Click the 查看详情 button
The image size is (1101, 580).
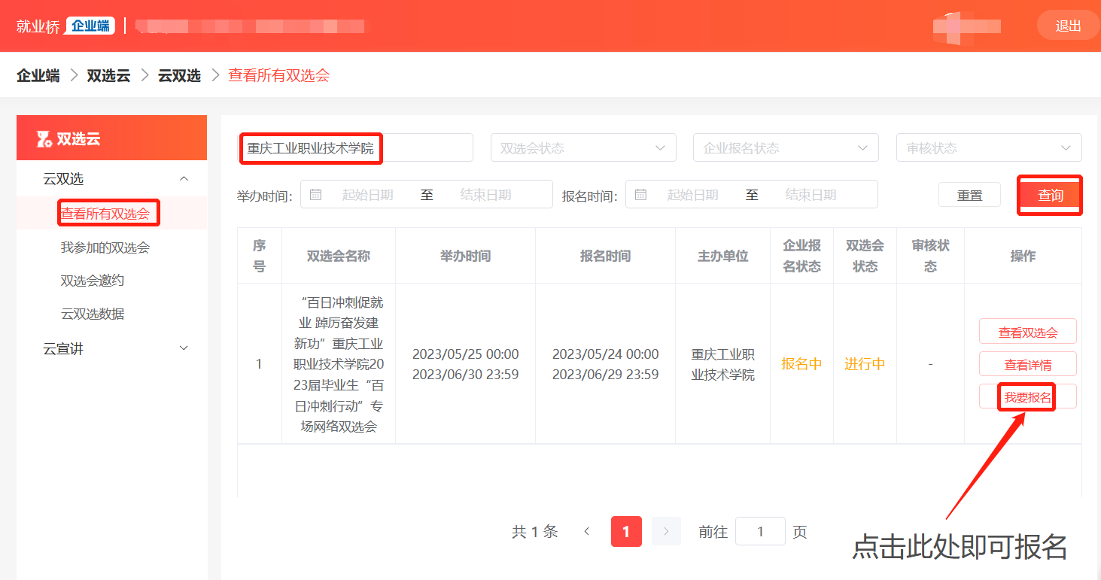point(1028,364)
